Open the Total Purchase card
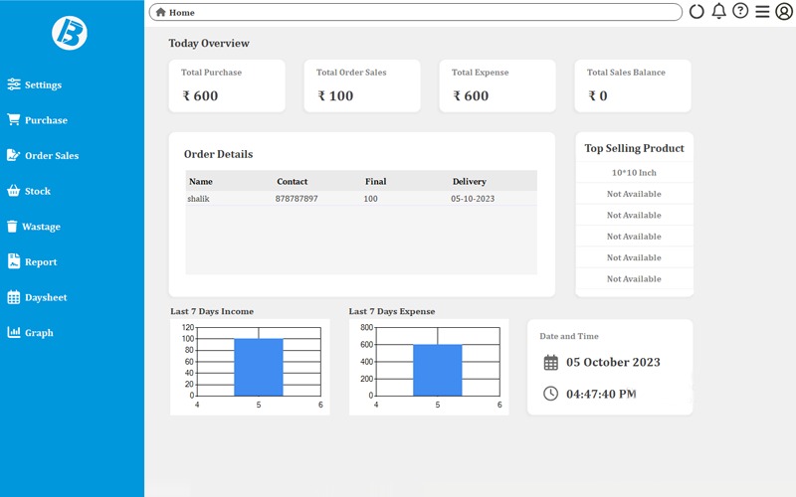The height and width of the screenshot is (497, 796). tap(227, 85)
